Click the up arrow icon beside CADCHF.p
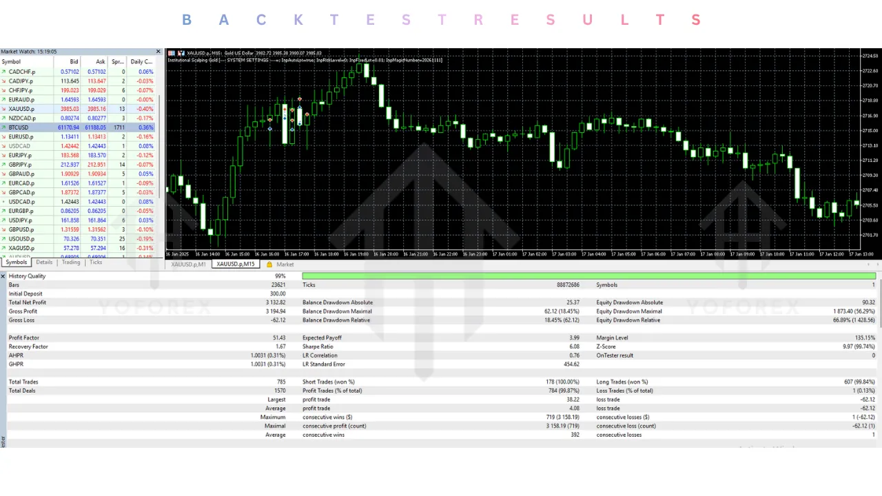The height and width of the screenshot is (496, 882). point(3,72)
